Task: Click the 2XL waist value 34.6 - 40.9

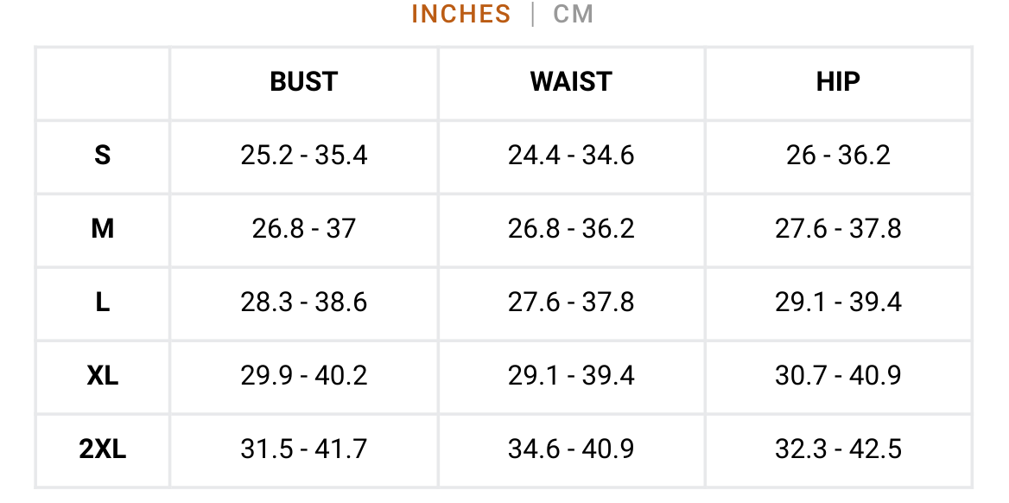Action: click(x=571, y=449)
